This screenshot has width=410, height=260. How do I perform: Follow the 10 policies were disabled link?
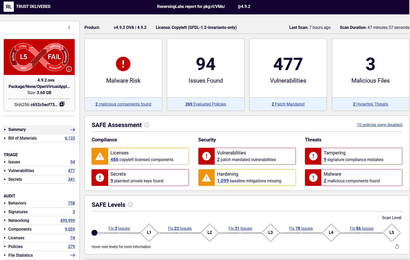coord(379,125)
